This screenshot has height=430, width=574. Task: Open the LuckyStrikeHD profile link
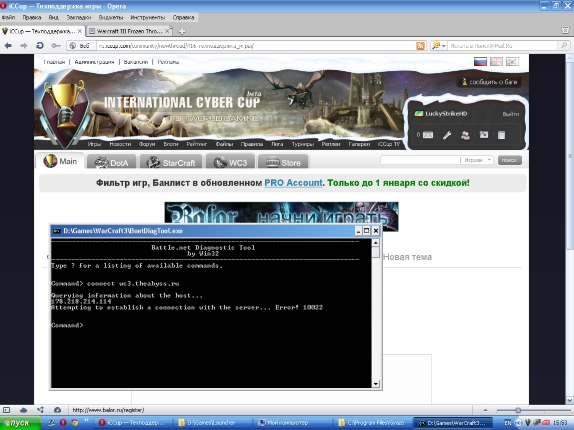446,113
